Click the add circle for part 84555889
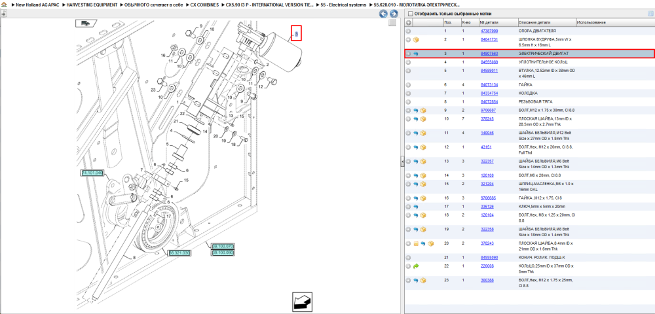The image size is (655, 314). point(409,62)
